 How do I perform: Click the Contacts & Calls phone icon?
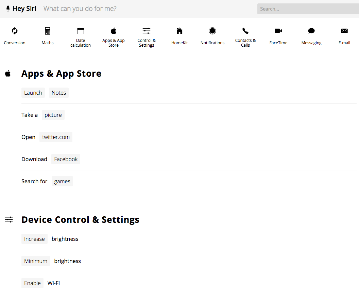(x=245, y=31)
